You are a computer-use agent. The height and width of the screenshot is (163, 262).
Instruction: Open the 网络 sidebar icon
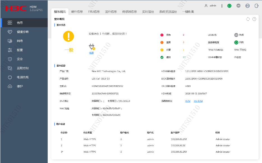[10, 41]
